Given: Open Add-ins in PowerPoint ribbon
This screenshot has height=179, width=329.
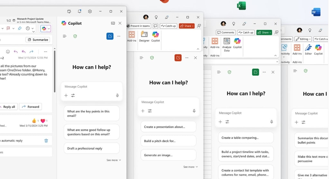Looking at the screenshot, I should (x=132, y=37).
